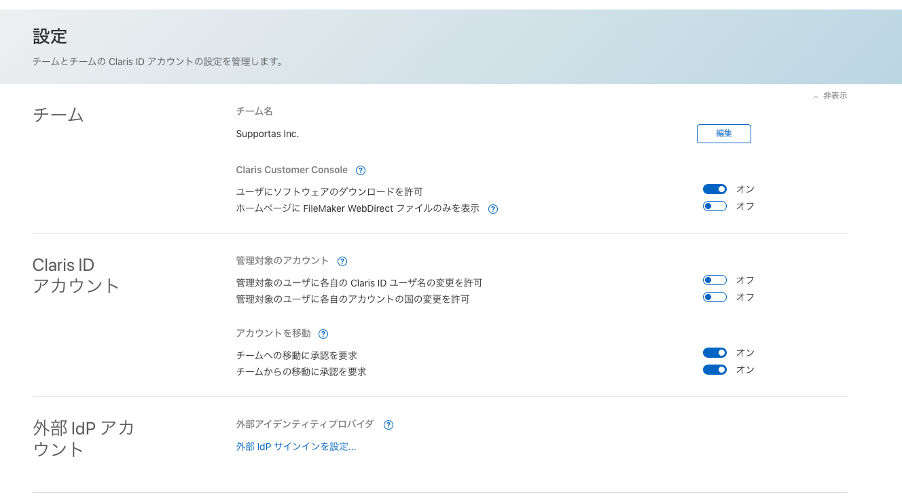Screen dimensions: 902x501
Task: Select the チーム section heading
Action: click(x=58, y=115)
